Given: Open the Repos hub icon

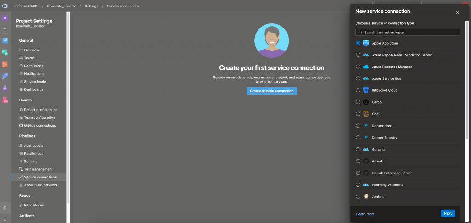Looking at the screenshot, I should (x=5, y=64).
